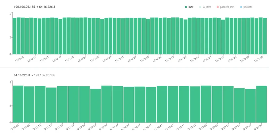Click the green mos legend color square
Viewport: 269px width, 135px height.
[186, 7]
